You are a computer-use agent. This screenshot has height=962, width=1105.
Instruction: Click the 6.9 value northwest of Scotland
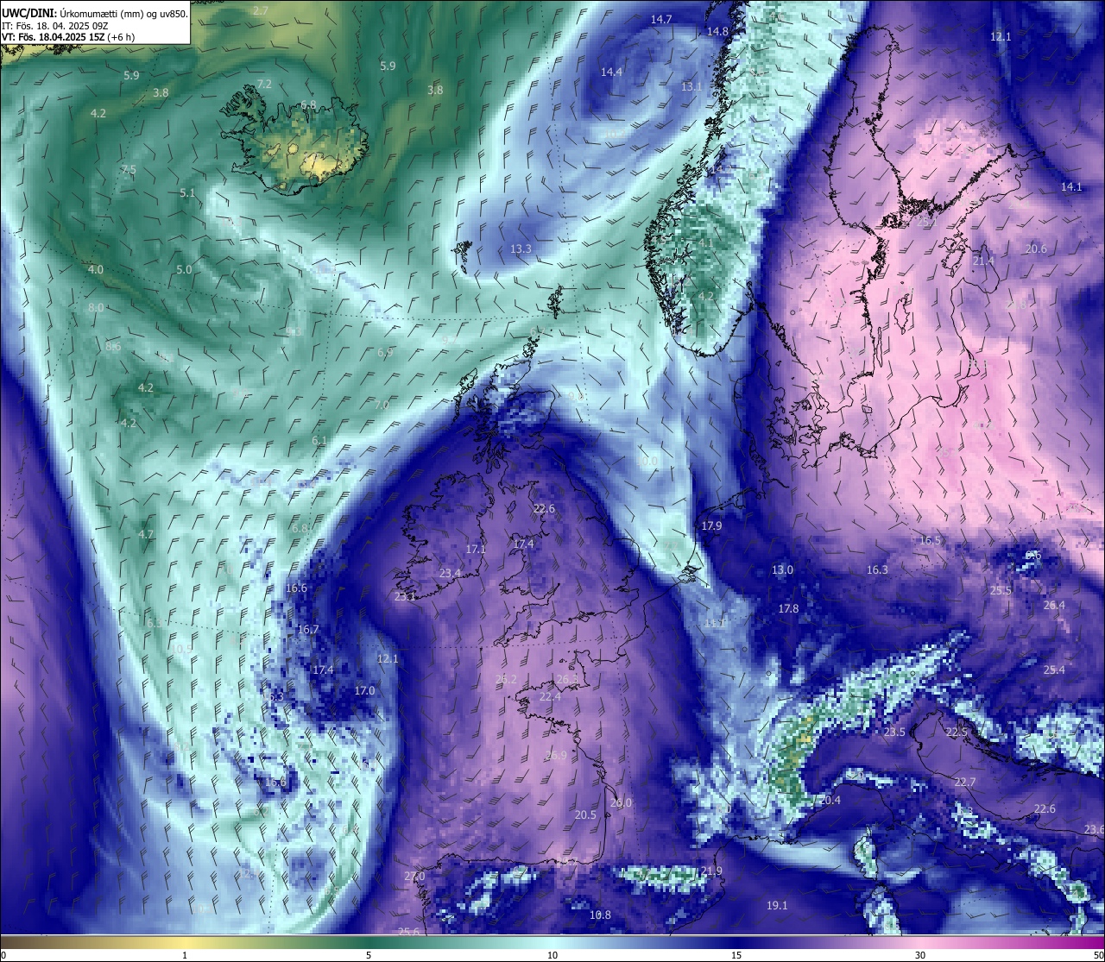click(385, 352)
